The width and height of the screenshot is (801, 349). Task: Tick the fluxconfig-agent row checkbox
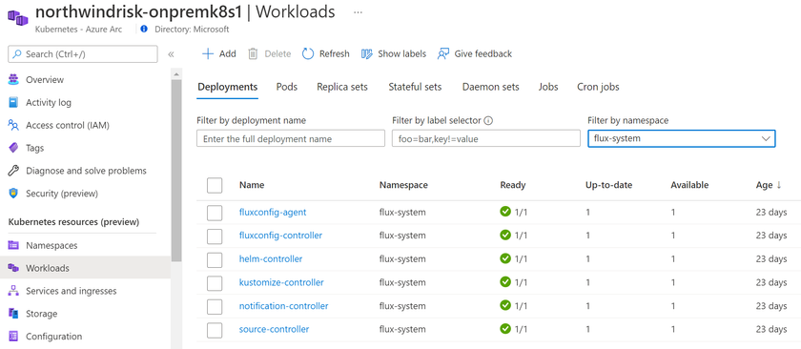215,212
